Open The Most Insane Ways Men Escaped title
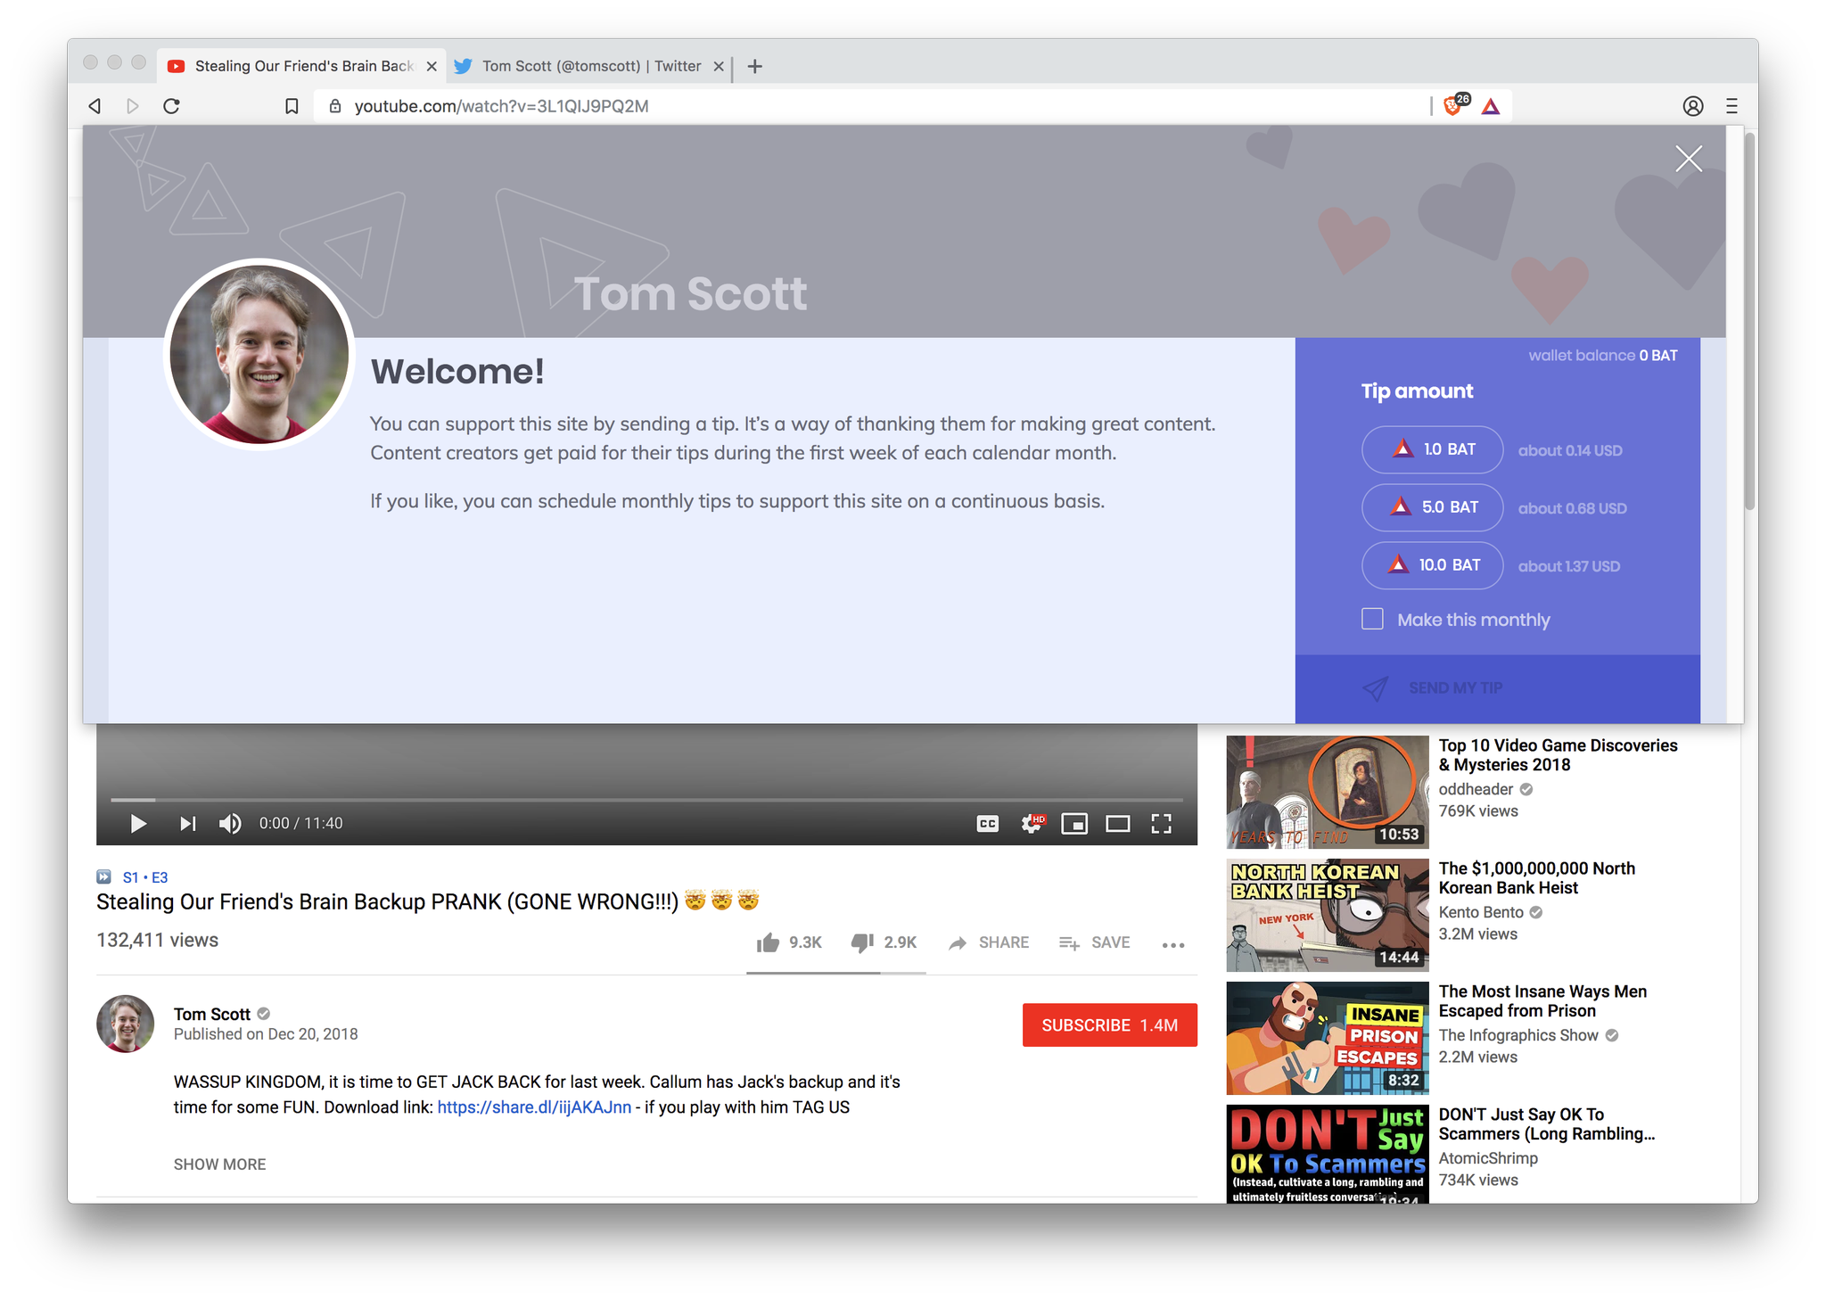Viewport: 1826px width, 1300px height. click(x=1542, y=1001)
